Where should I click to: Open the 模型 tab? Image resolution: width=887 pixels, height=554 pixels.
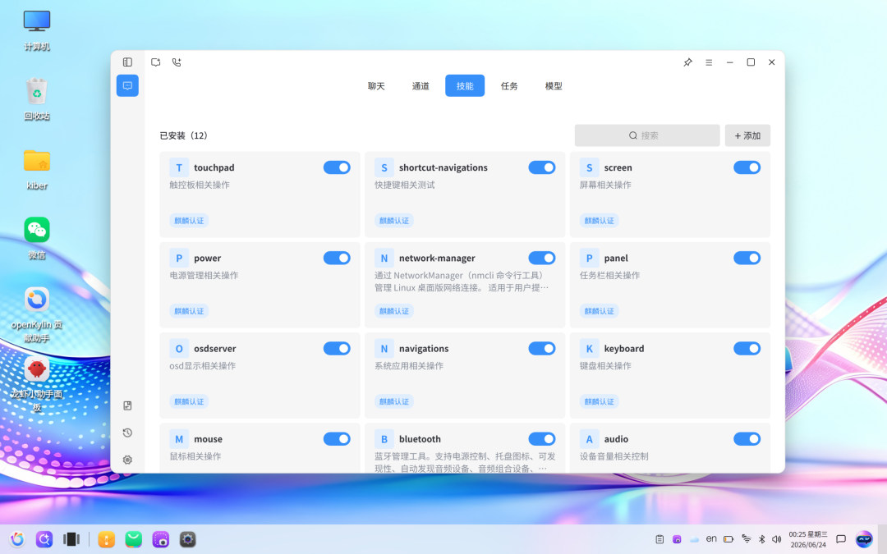(x=554, y=86)
